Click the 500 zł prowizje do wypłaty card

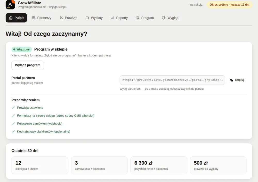218,166
